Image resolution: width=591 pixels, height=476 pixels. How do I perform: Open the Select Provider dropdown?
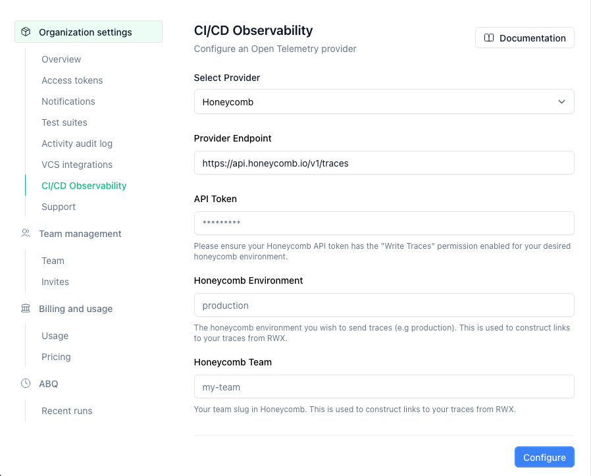[x=384, y=102]
